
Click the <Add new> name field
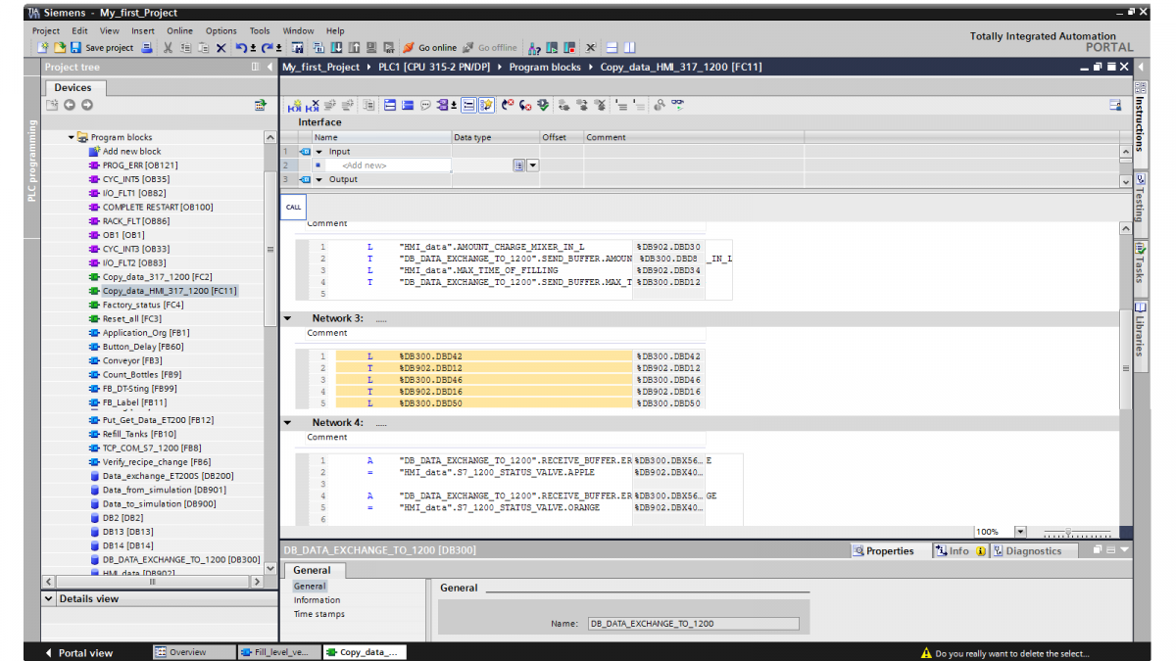click(389, 165)
